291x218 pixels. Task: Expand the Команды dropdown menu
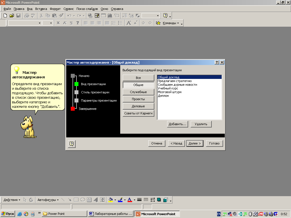pyautogui.click(x=171, y=23)
